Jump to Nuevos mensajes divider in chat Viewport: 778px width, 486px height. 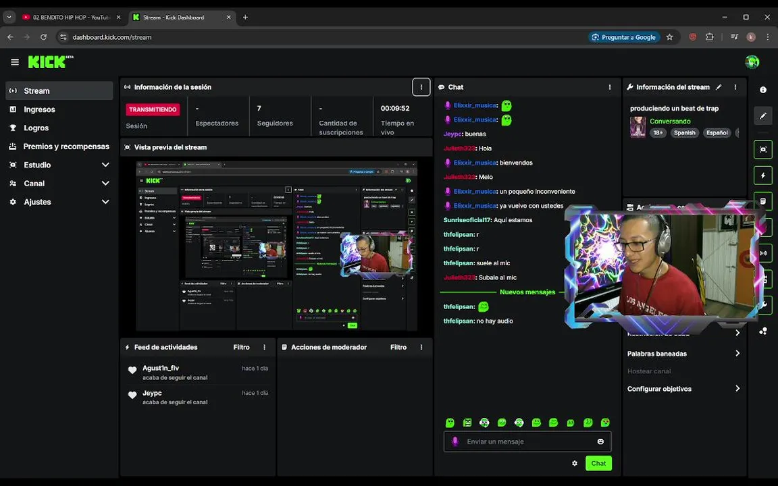click(x=527, y=292)
